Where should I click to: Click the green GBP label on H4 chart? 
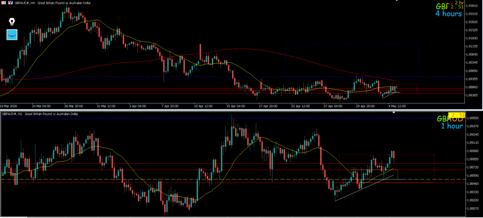point(441,6)
